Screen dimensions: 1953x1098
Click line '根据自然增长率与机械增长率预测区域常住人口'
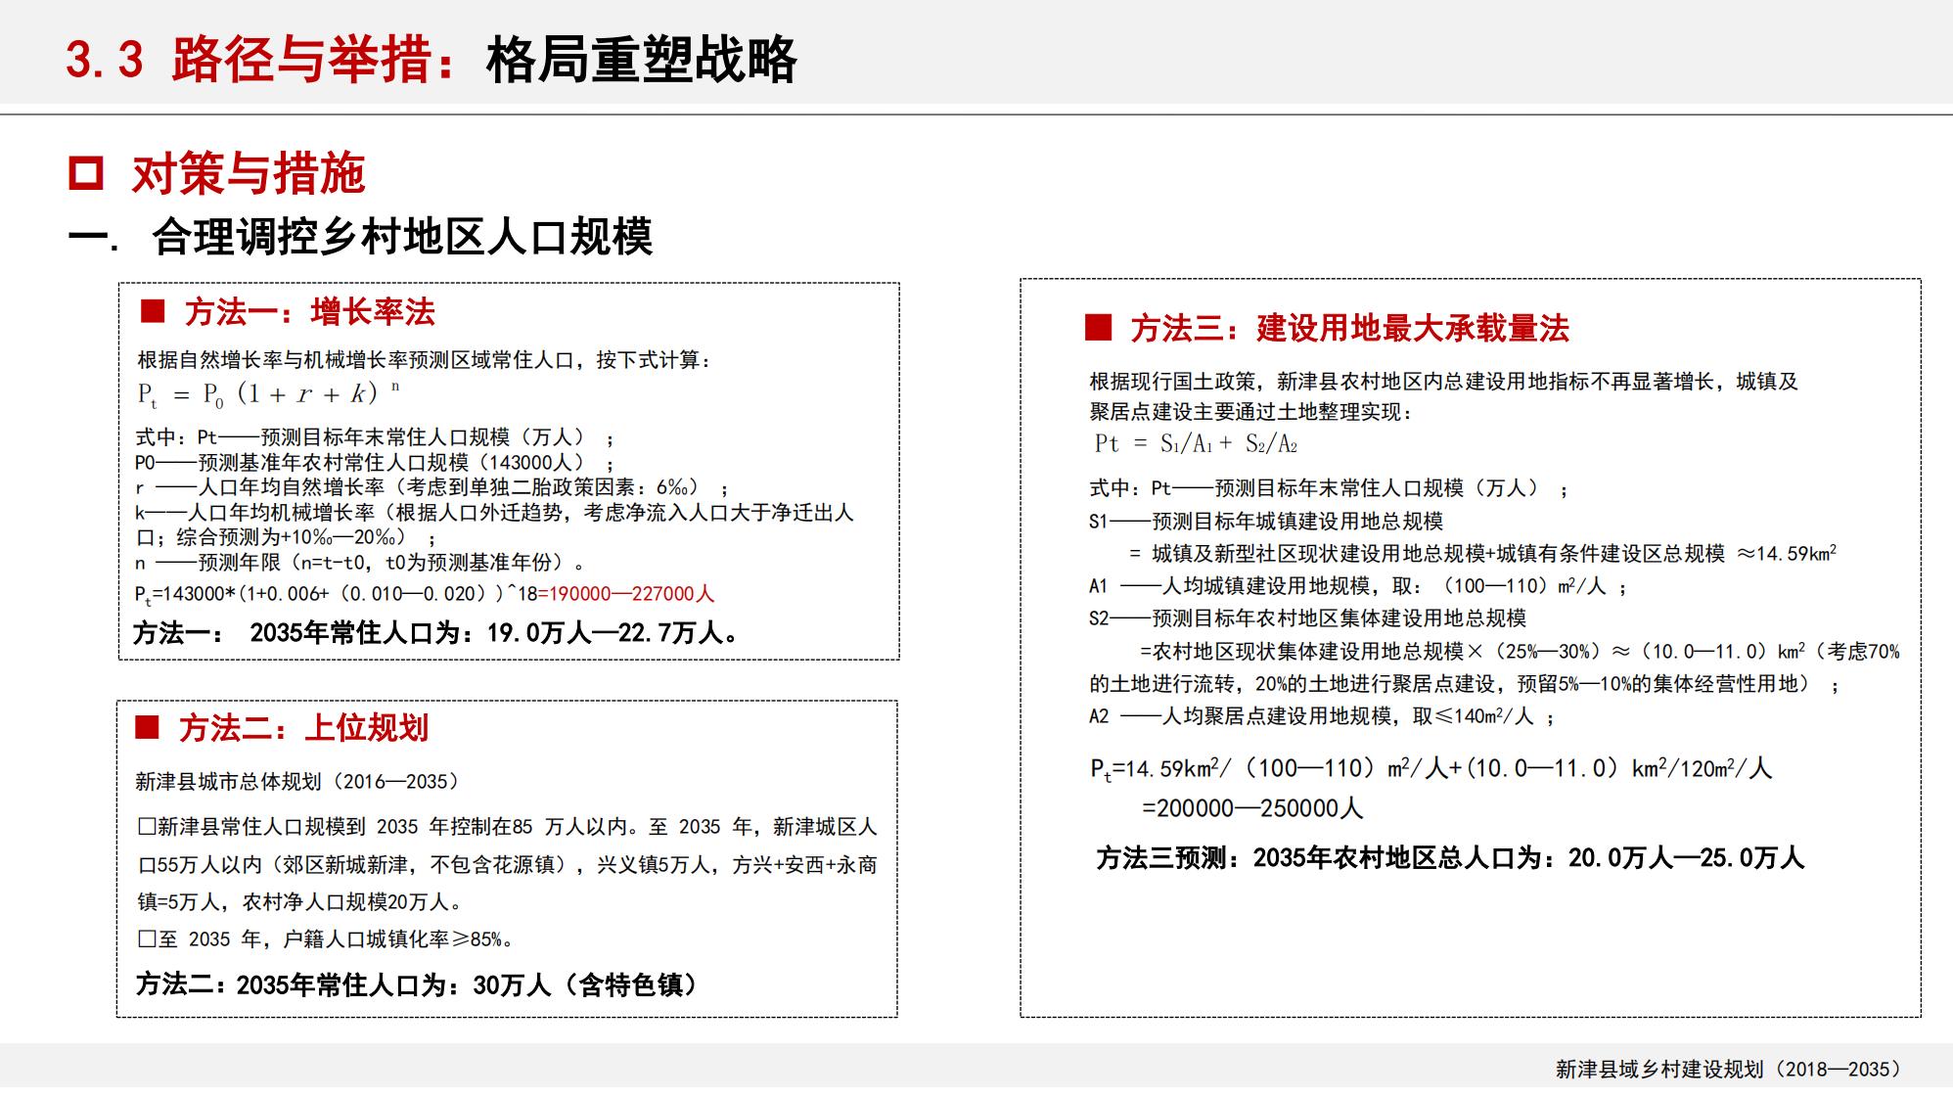point(424,360)
